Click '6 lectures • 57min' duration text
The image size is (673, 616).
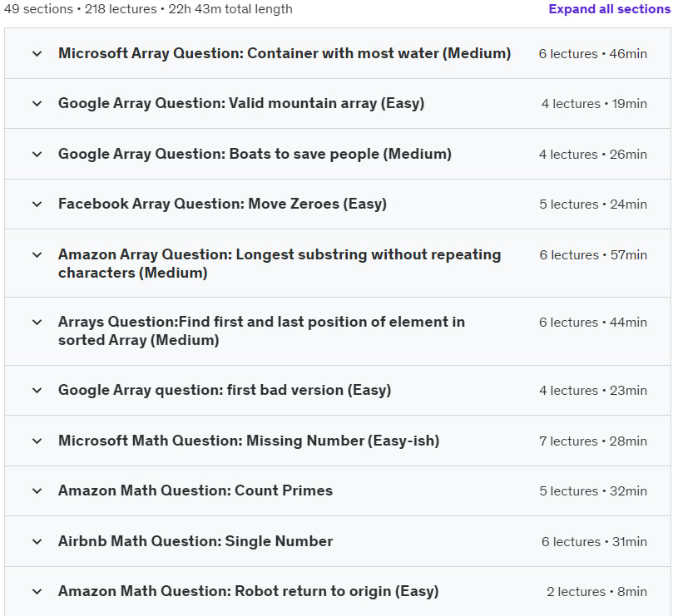(x=593, y=255)
